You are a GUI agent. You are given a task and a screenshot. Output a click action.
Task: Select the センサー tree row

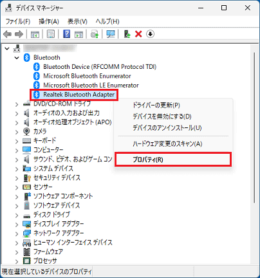[x=43, y=187]
